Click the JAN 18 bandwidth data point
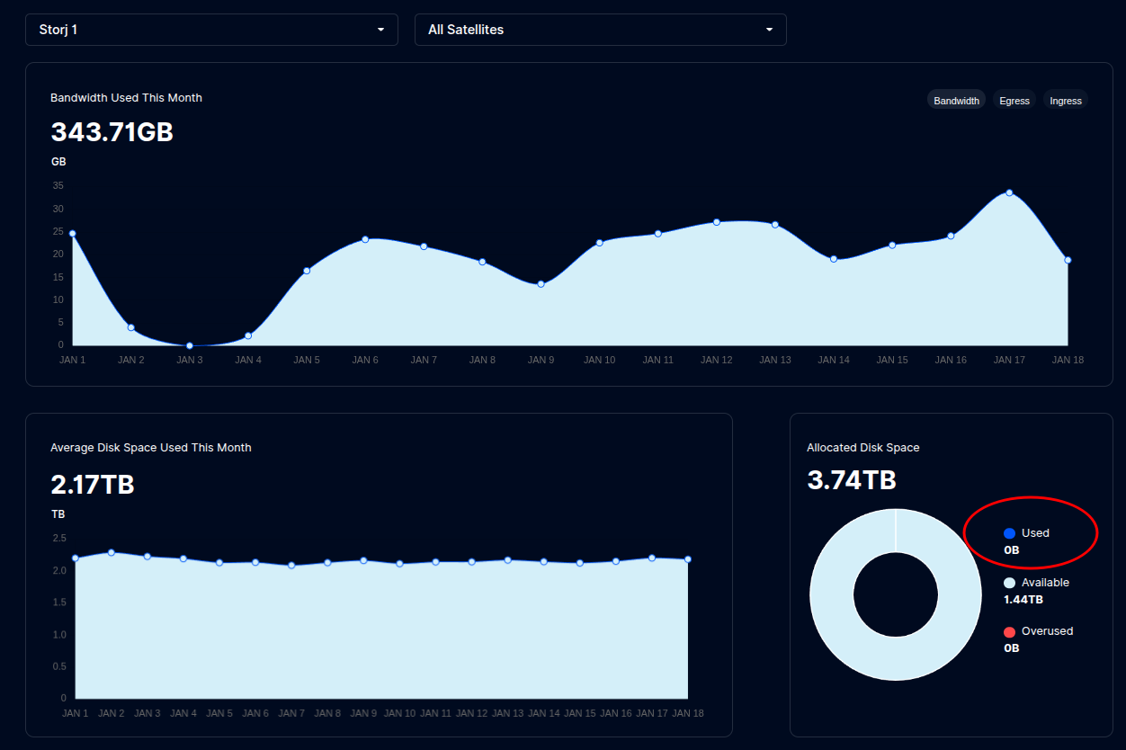Image resolution: width=1126 pixels, height=750 pixels. pyautogui.click(x=1068, y=260)
